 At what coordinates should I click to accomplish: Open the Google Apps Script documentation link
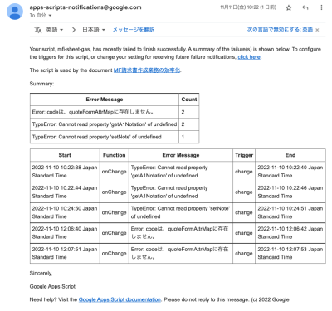point(120,299)
